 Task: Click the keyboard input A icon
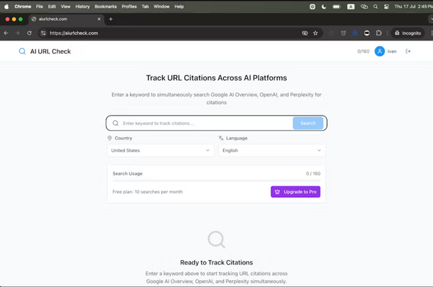pyautogui.click(x=350, y=7)
